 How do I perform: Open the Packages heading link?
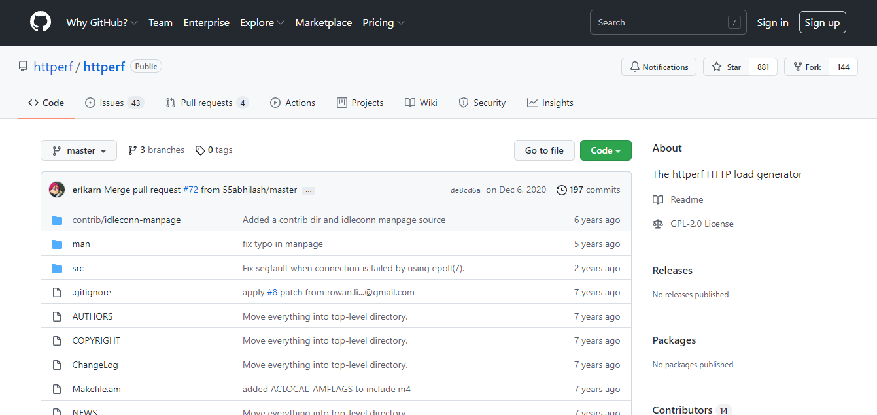click(x=674, y=340)
